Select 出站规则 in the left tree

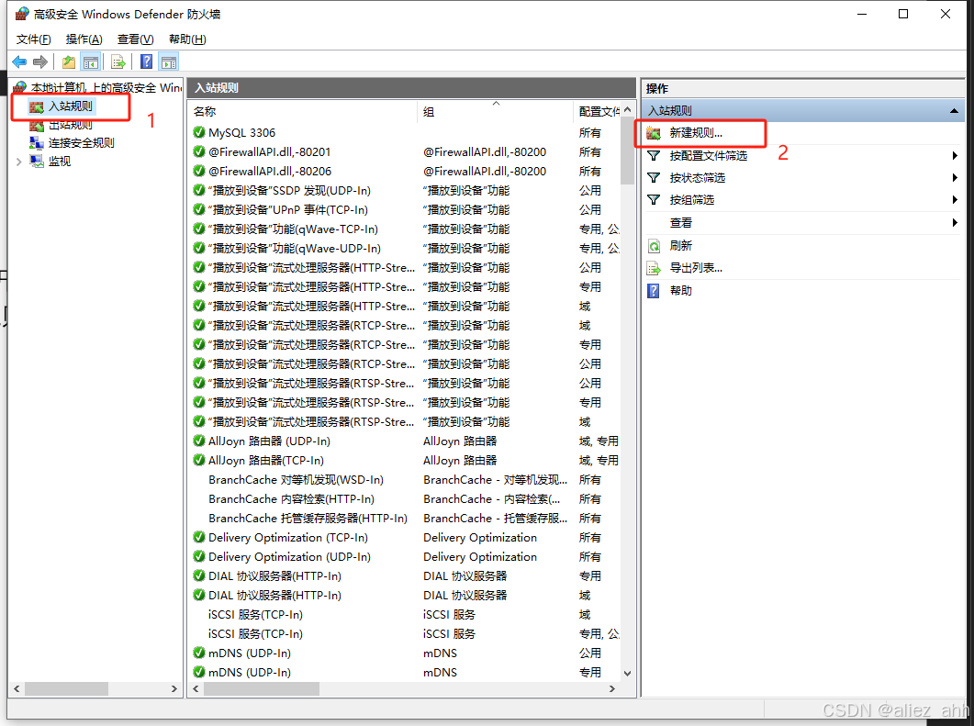tap(70, 125)
